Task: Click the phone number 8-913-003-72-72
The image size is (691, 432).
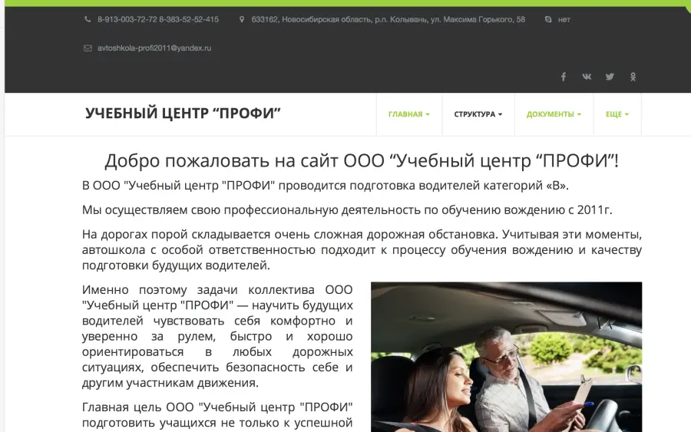Action: tap(127, 20)
